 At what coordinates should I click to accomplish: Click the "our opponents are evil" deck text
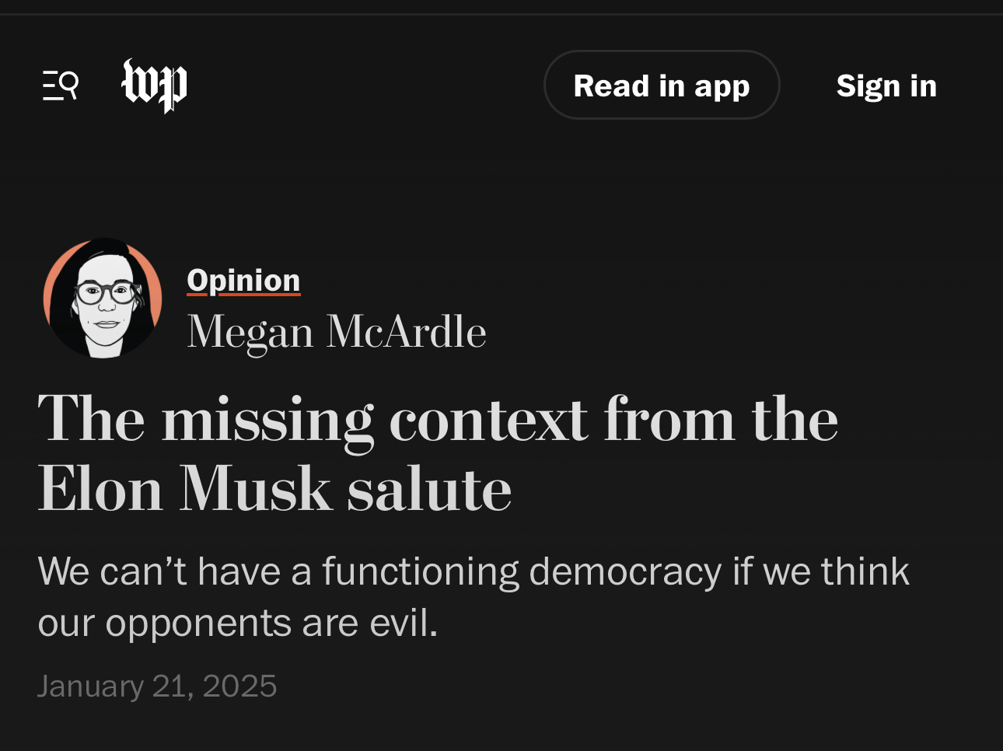click(x=238, y=623)
